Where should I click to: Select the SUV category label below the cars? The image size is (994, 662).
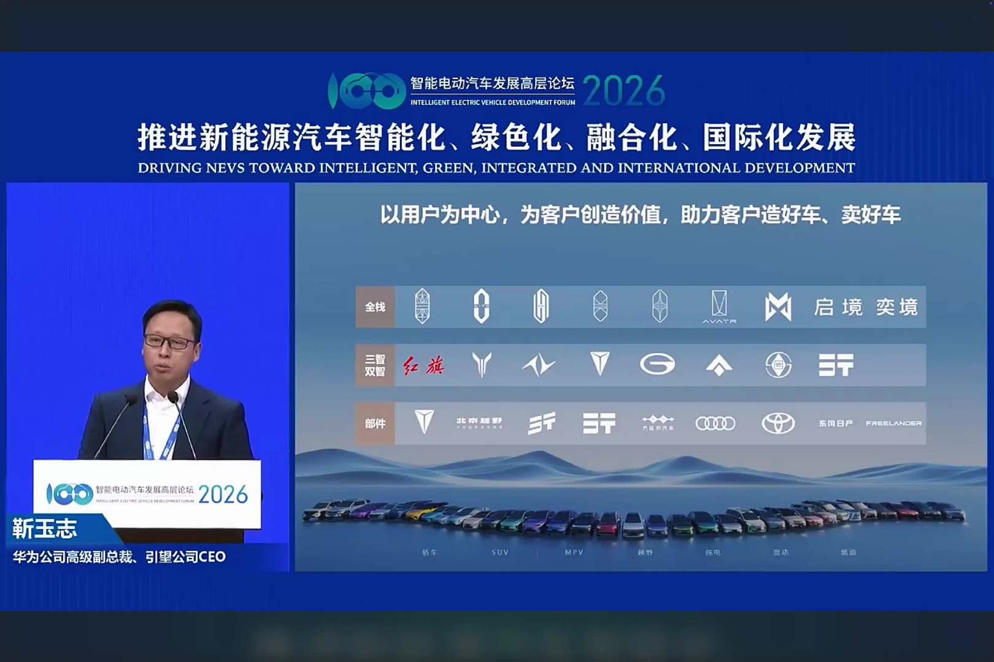click(x=499, y=553)
